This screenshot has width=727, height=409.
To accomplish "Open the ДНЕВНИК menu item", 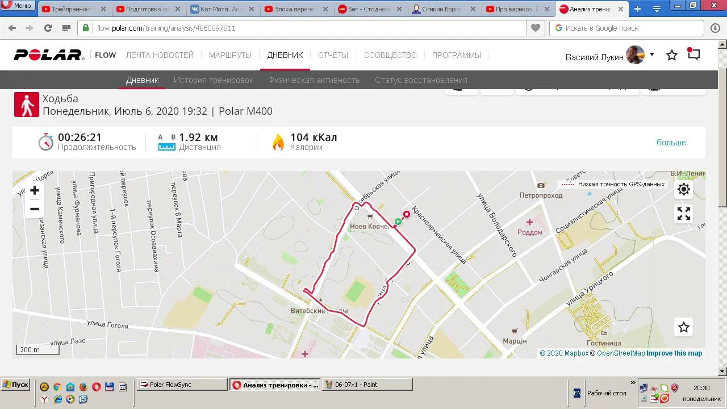I will [x=285, y=55].
